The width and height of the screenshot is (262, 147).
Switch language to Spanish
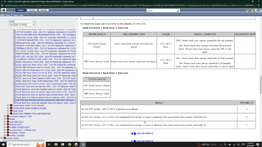point(43,10)
